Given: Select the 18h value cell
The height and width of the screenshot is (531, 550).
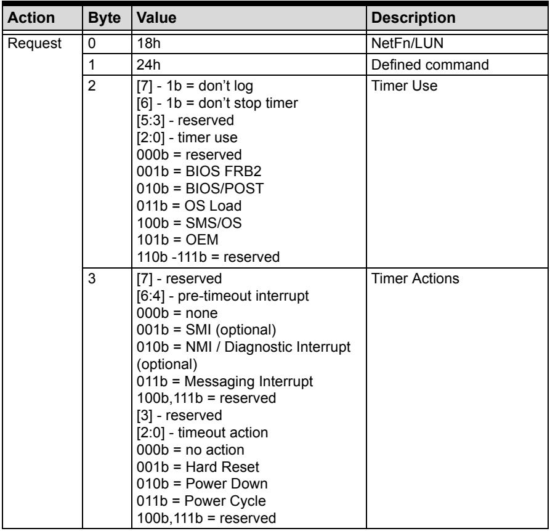Looking at the screenshot, I should [x=148, y=44].
